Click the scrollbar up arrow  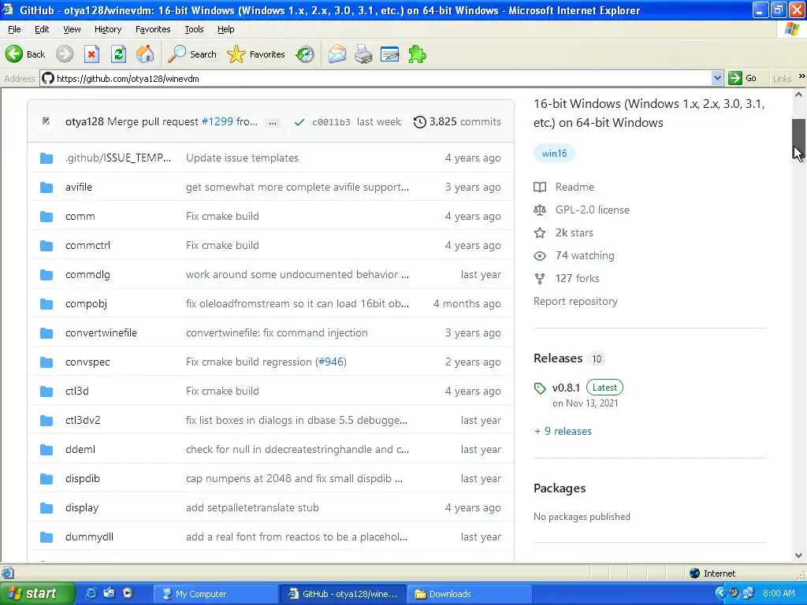798,95
